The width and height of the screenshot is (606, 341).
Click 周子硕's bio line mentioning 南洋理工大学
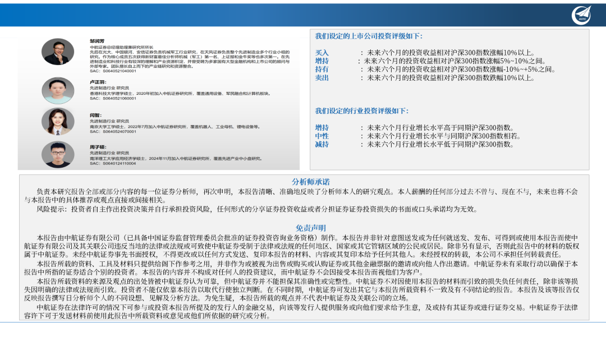pyautogui.click(x=177, y=158)
